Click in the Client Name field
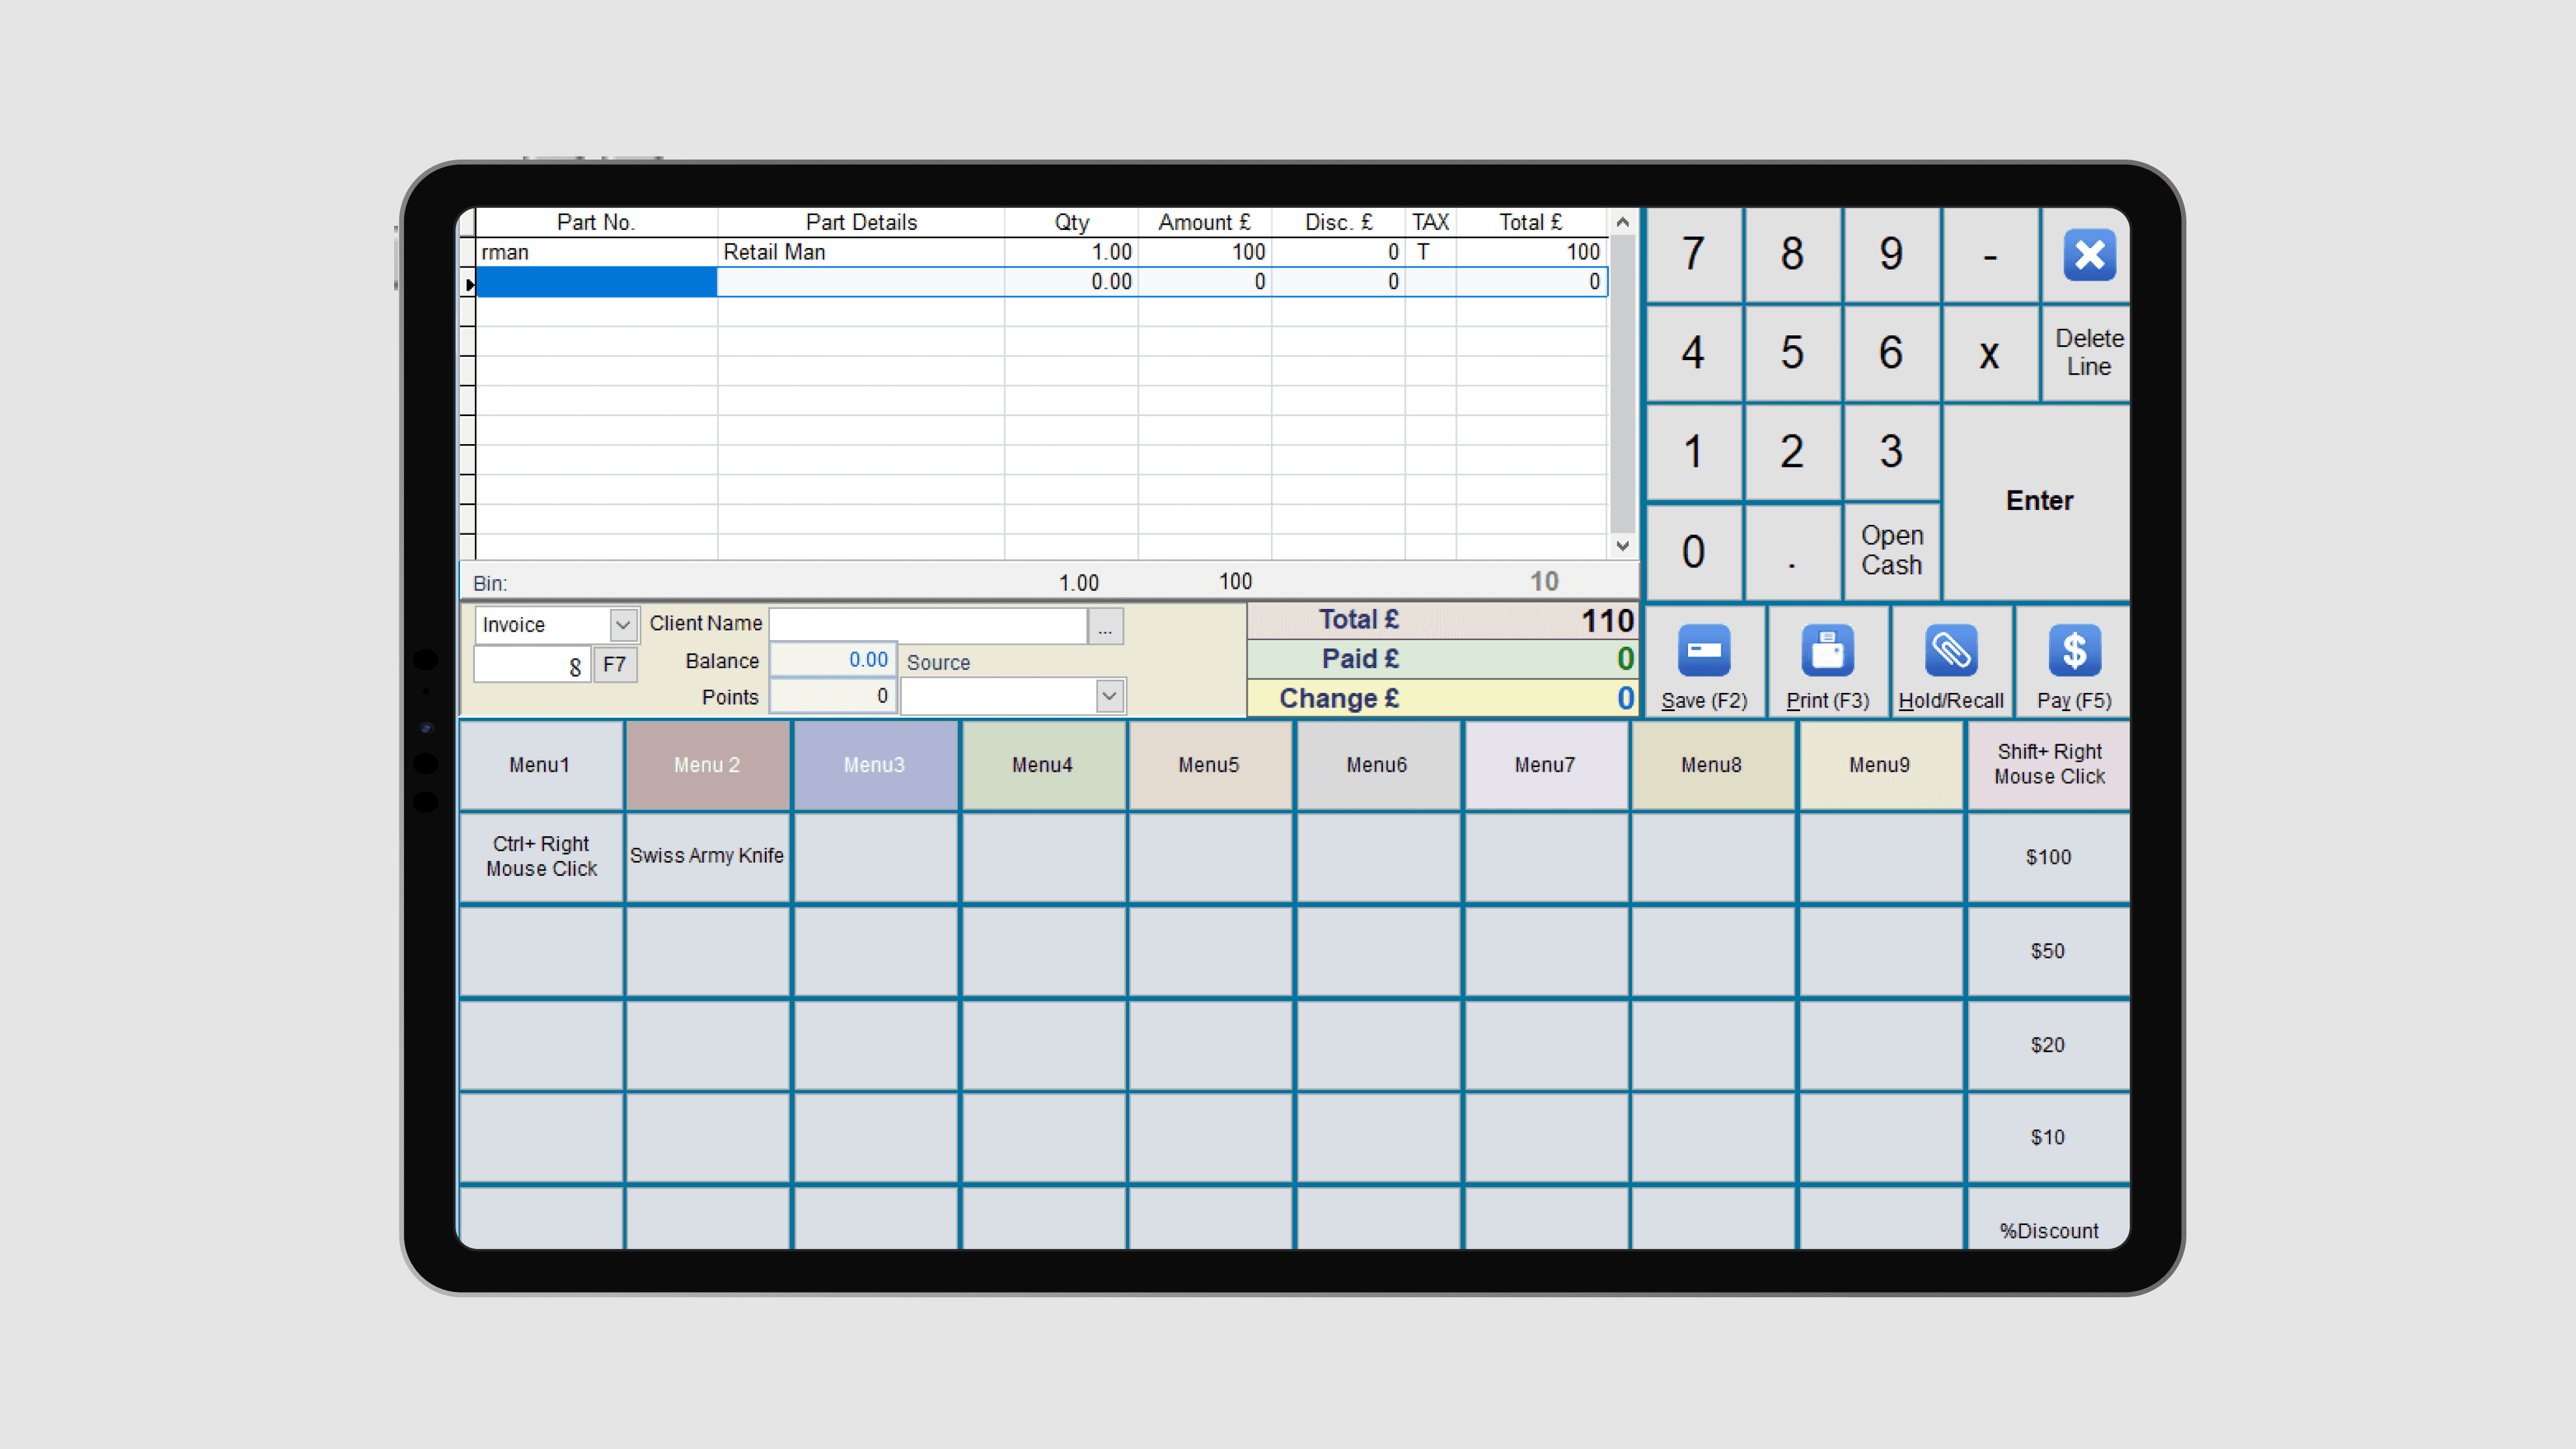 pos(927,626)
